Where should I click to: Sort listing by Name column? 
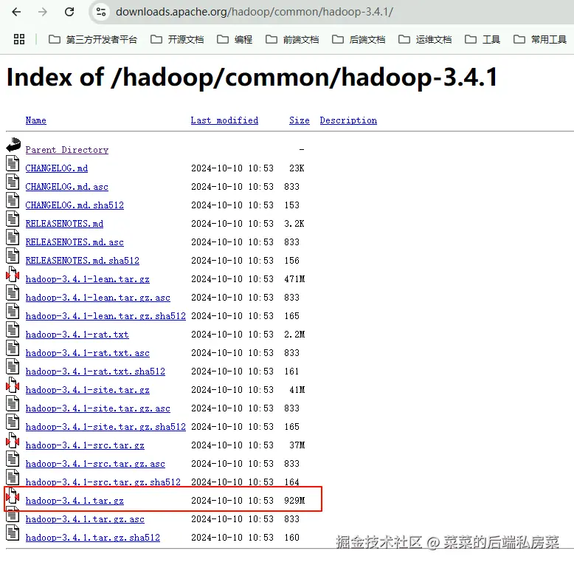coord(36,120)
